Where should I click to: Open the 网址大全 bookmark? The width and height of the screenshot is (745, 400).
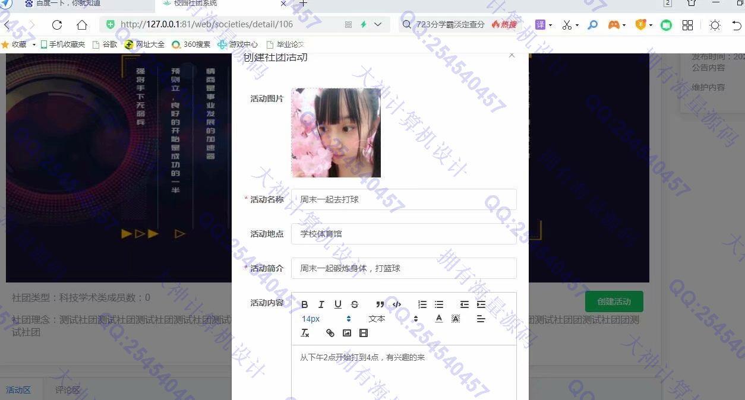144,44
